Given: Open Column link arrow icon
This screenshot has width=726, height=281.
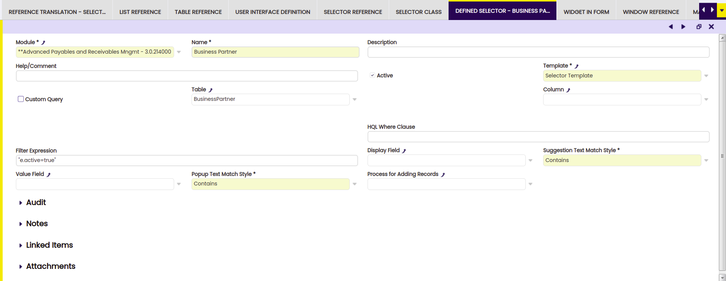Looking at the screenshot, I should point(568,90).
